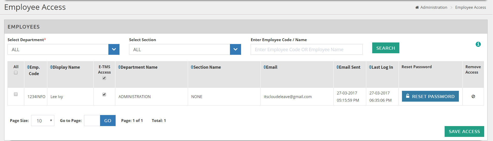Sort table by Section Name column

tap(206, 67)
